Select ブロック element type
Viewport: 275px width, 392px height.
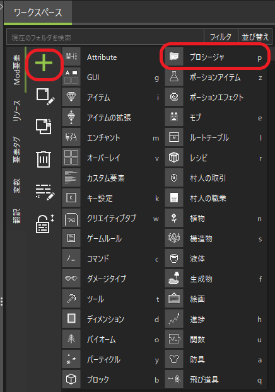pos(112,379)
